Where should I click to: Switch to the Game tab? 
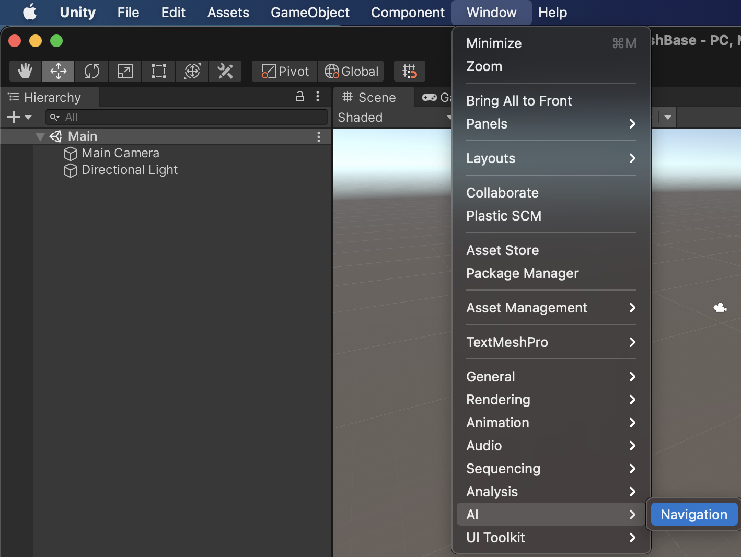point(436,97)
